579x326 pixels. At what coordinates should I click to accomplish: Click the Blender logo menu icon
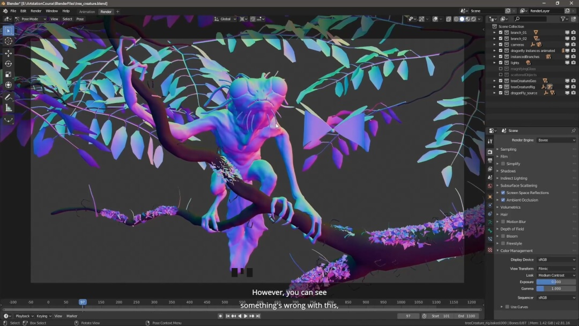point(5,11)
